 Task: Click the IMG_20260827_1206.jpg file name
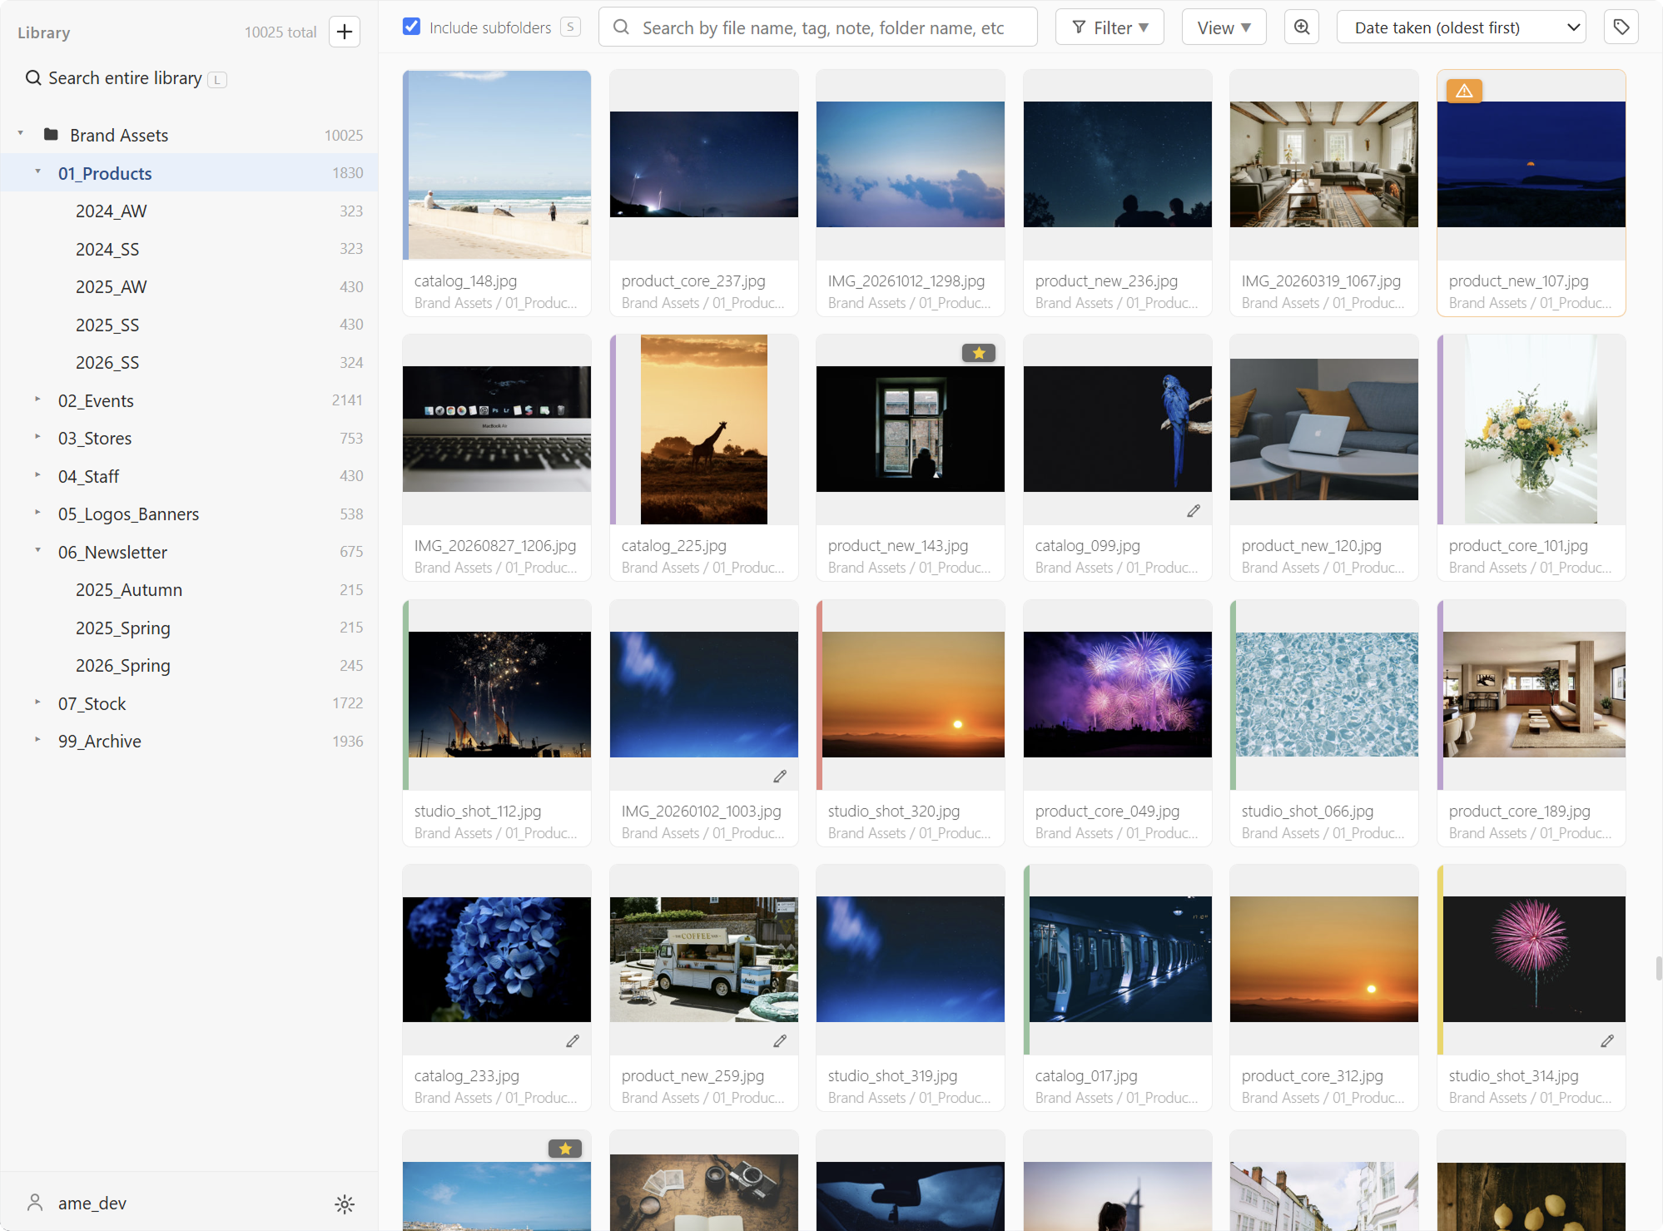pos(494,545)
